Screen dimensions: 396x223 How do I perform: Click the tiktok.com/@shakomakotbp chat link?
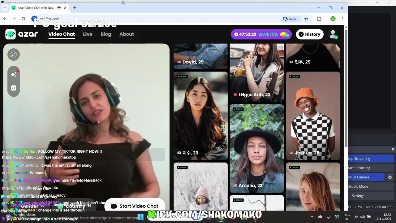point(39,157)
